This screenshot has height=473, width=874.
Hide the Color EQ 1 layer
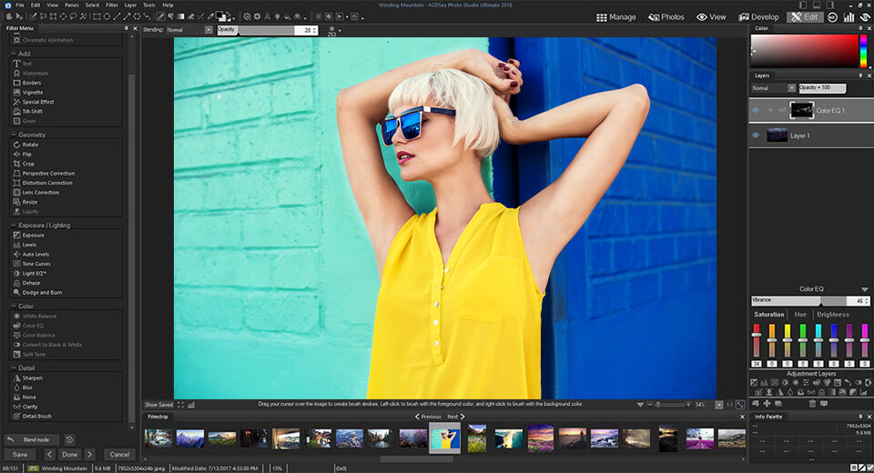click(756, 110)
